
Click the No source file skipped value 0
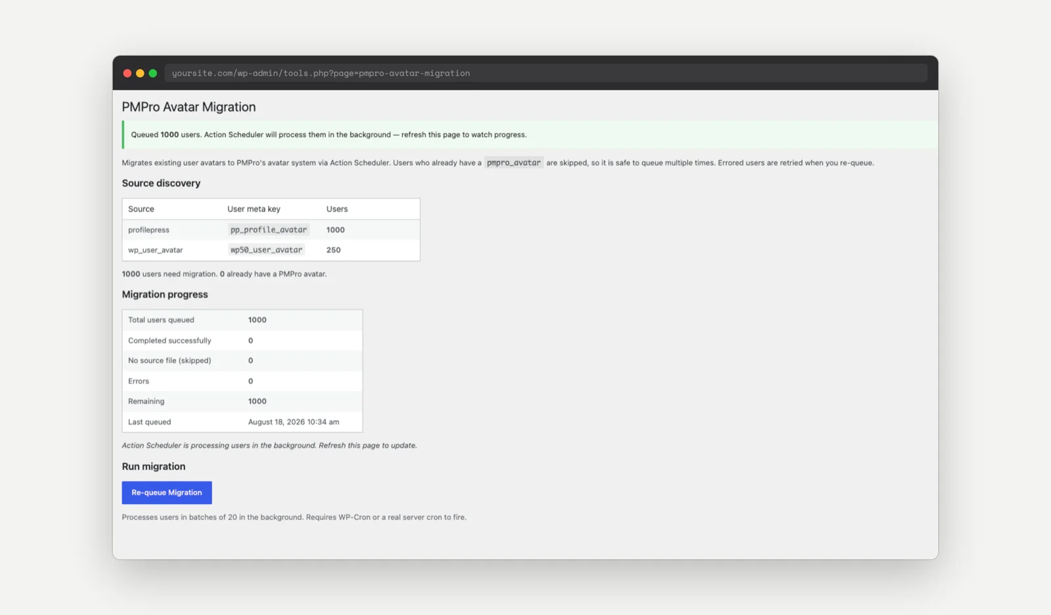coord(250,360)
